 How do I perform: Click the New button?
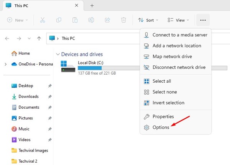18,20
